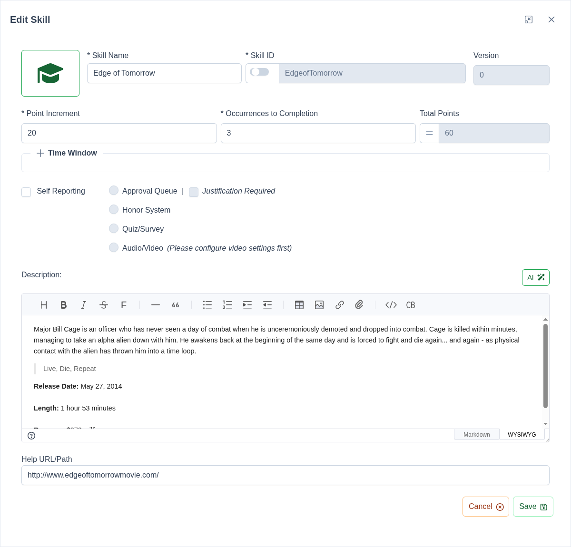Click the Point Increment field
The width and height of the screenshot is (571, 547).
pos(119,133)
